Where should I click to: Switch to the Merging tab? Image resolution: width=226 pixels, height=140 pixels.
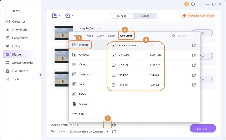[122, 16]
